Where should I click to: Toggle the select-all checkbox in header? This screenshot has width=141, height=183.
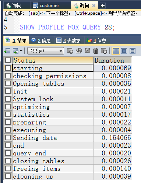(8, 60)
